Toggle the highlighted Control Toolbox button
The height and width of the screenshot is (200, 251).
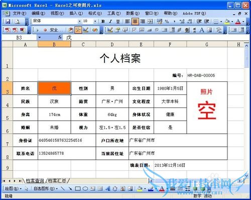tap(78, 30)
